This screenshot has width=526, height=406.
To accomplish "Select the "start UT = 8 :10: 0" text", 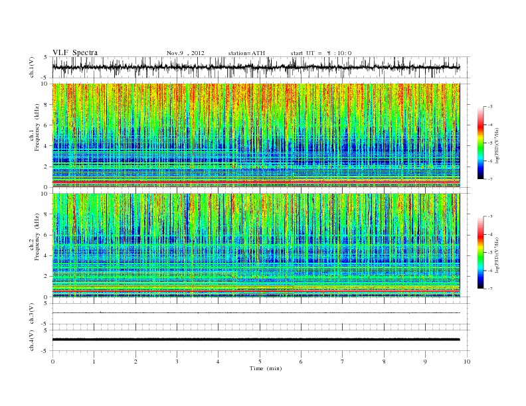I will click(x=321, y=53).
